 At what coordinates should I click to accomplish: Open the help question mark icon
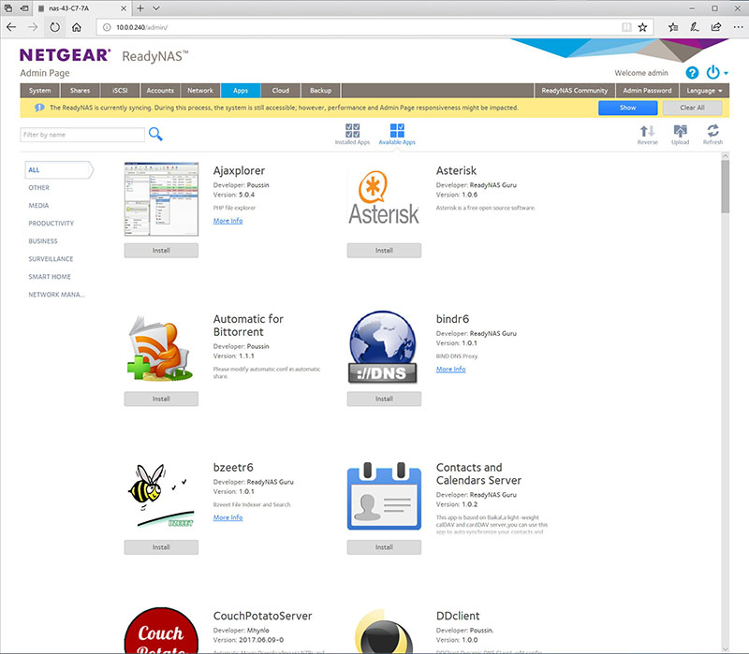[692, 73]
